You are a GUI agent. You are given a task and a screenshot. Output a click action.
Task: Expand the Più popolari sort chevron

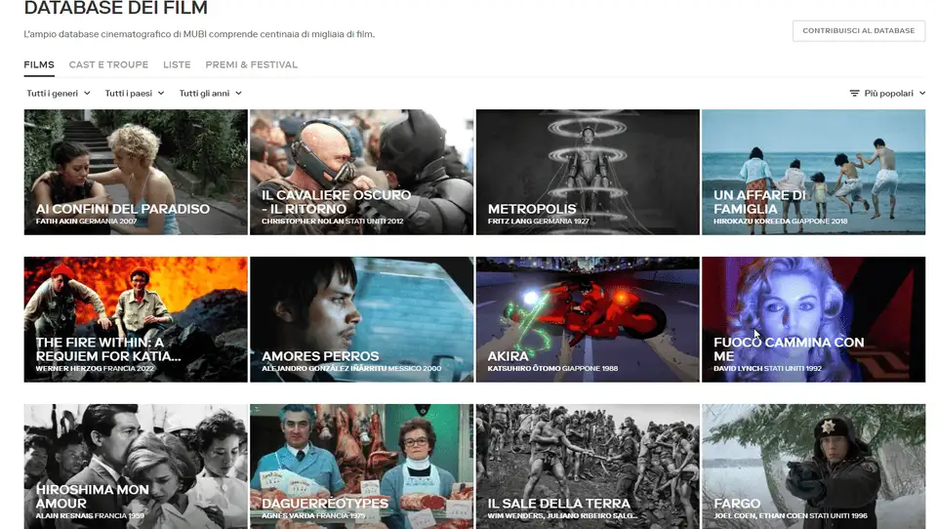click(x=922, y=94)
